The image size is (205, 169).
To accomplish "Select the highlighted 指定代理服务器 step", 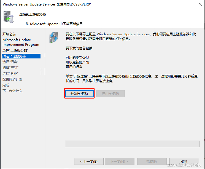I will tap(21, 56).
